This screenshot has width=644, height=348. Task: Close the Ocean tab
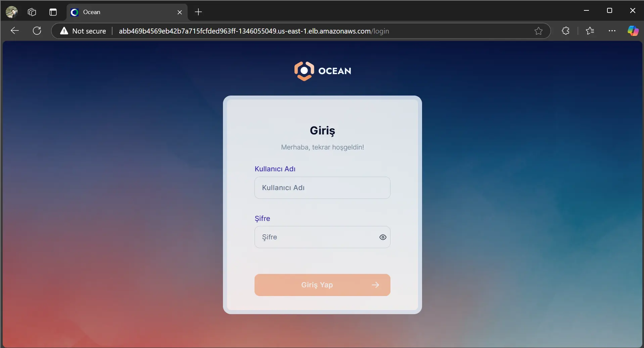point(180,12)
